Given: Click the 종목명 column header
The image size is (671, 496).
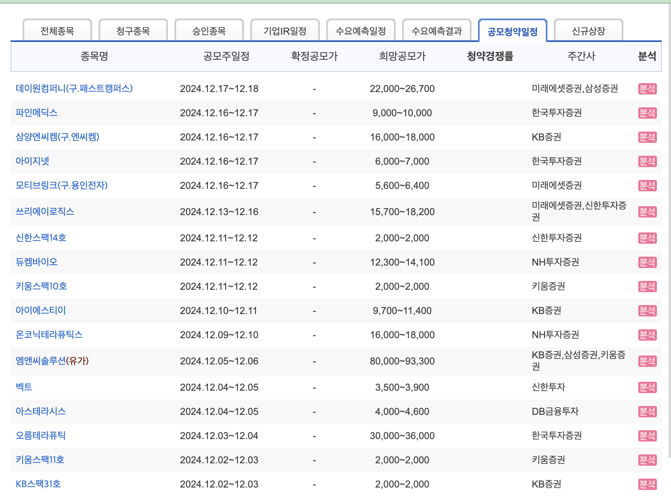Looking at the screenshot, I should click(x=94, y=56).
